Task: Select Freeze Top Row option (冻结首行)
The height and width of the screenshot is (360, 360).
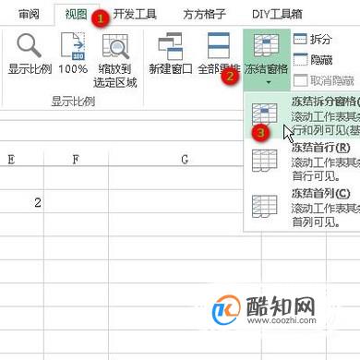Action: 302,162
